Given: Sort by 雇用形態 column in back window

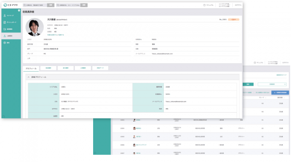Looking at the screenshot, I should click(281, 97).
